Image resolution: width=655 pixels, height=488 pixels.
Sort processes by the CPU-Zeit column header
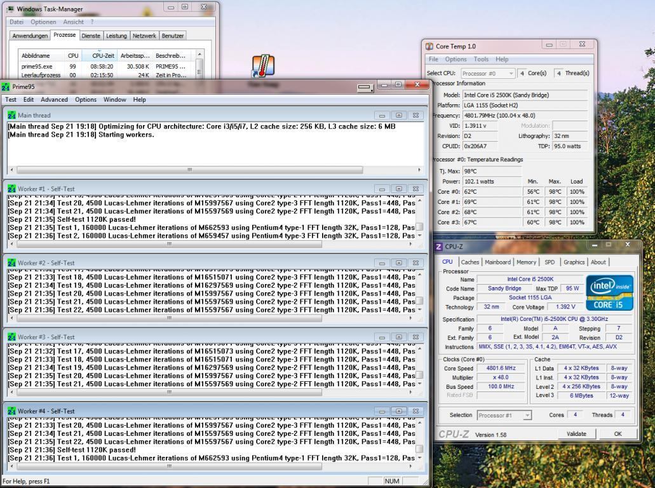tap(99, 55)
